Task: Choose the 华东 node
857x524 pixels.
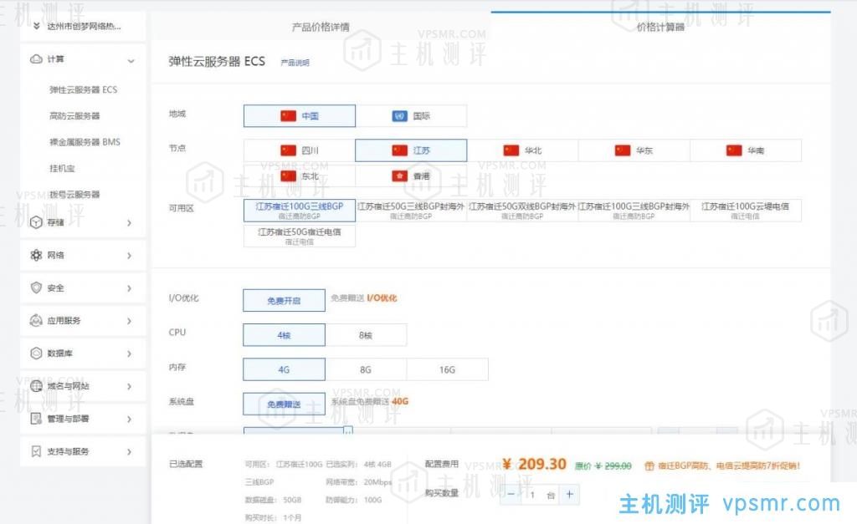Action: (x=634, y=150)
